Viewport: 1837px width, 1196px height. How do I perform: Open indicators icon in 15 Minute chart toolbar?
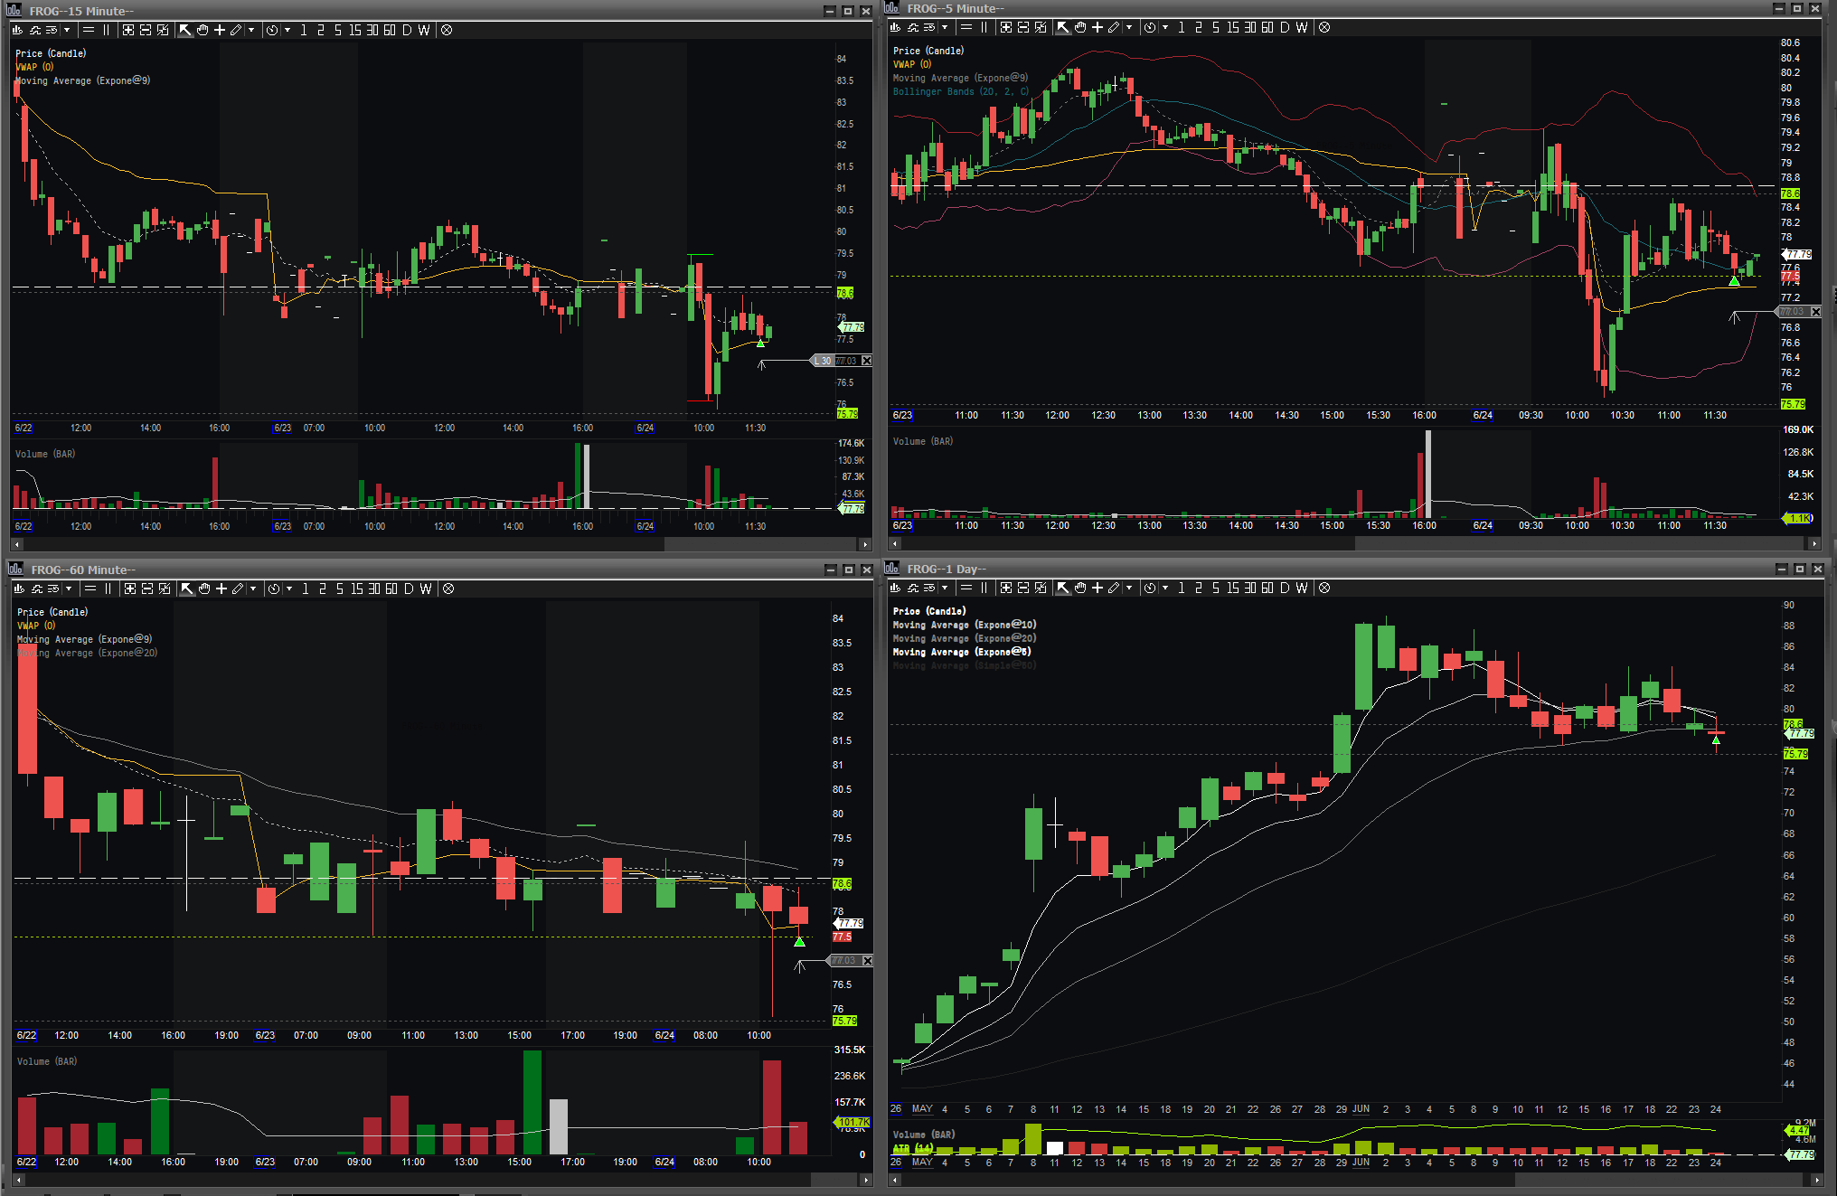point(35,30)
